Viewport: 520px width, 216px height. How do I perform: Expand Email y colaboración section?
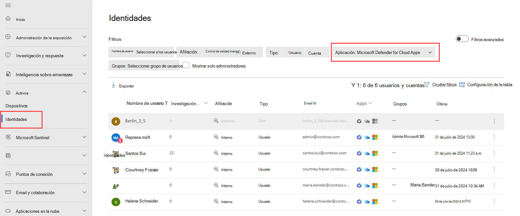tap(84, 192)
